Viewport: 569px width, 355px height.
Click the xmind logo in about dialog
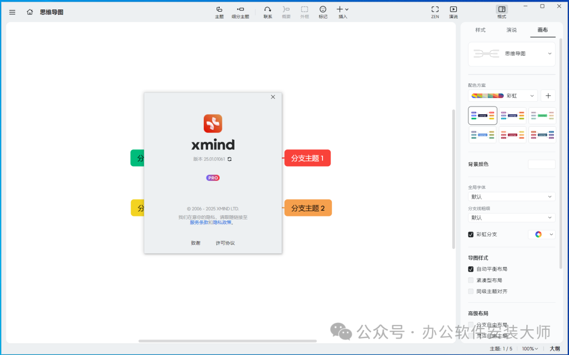coord(213,123)
